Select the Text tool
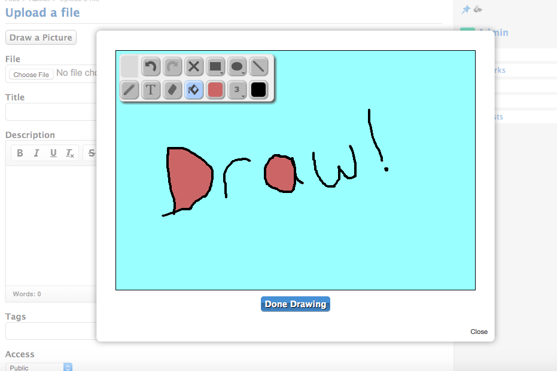This screenshot has height=371, width=557. [151, 90]
